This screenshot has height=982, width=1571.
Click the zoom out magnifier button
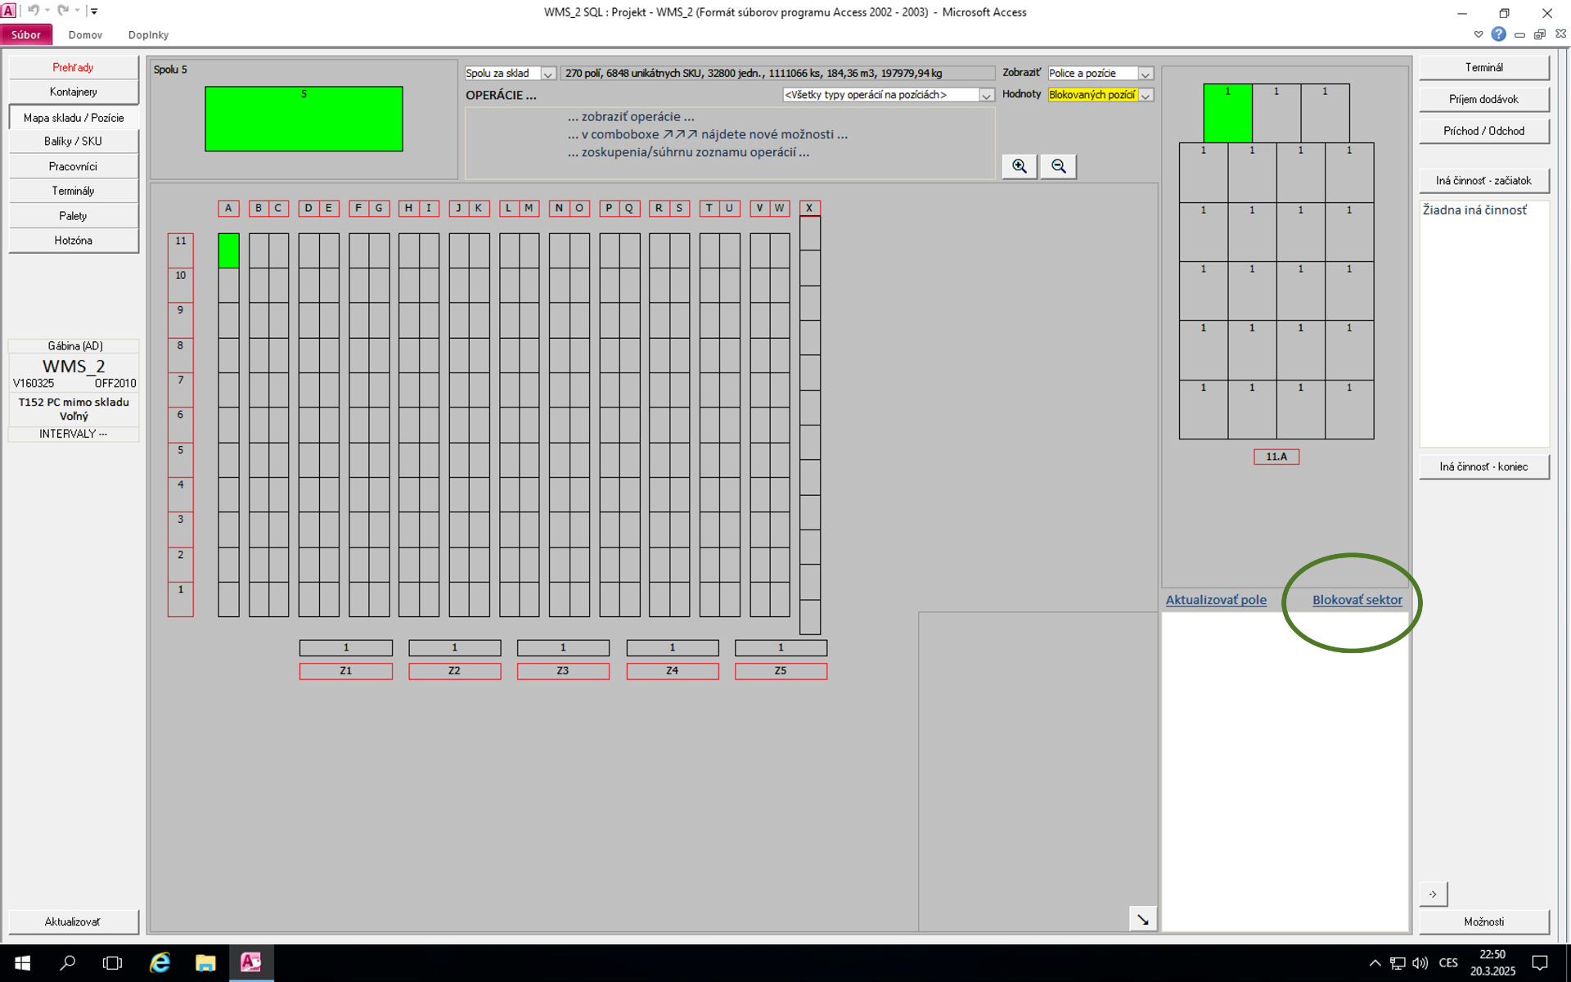pos(1058,166)
